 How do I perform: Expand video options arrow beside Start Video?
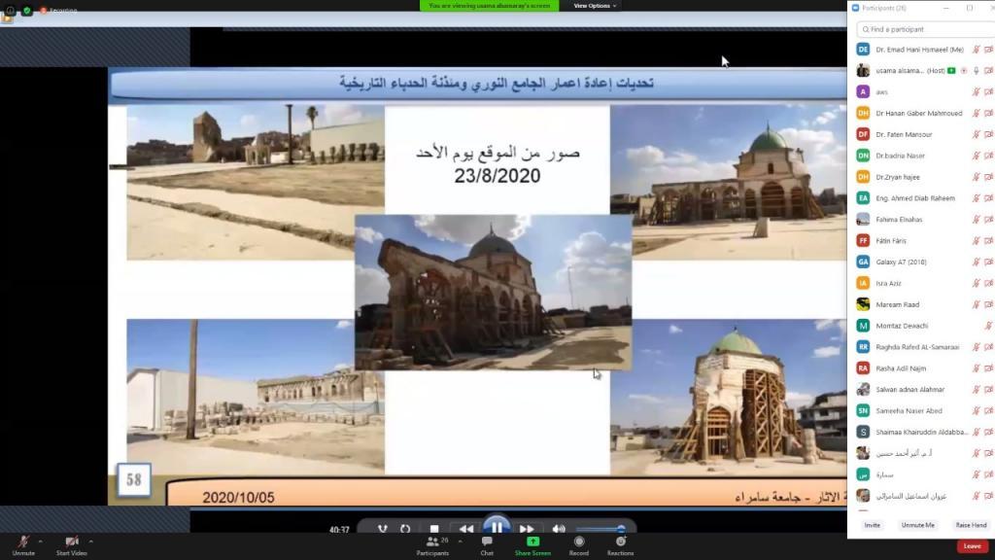pos(90,542)
